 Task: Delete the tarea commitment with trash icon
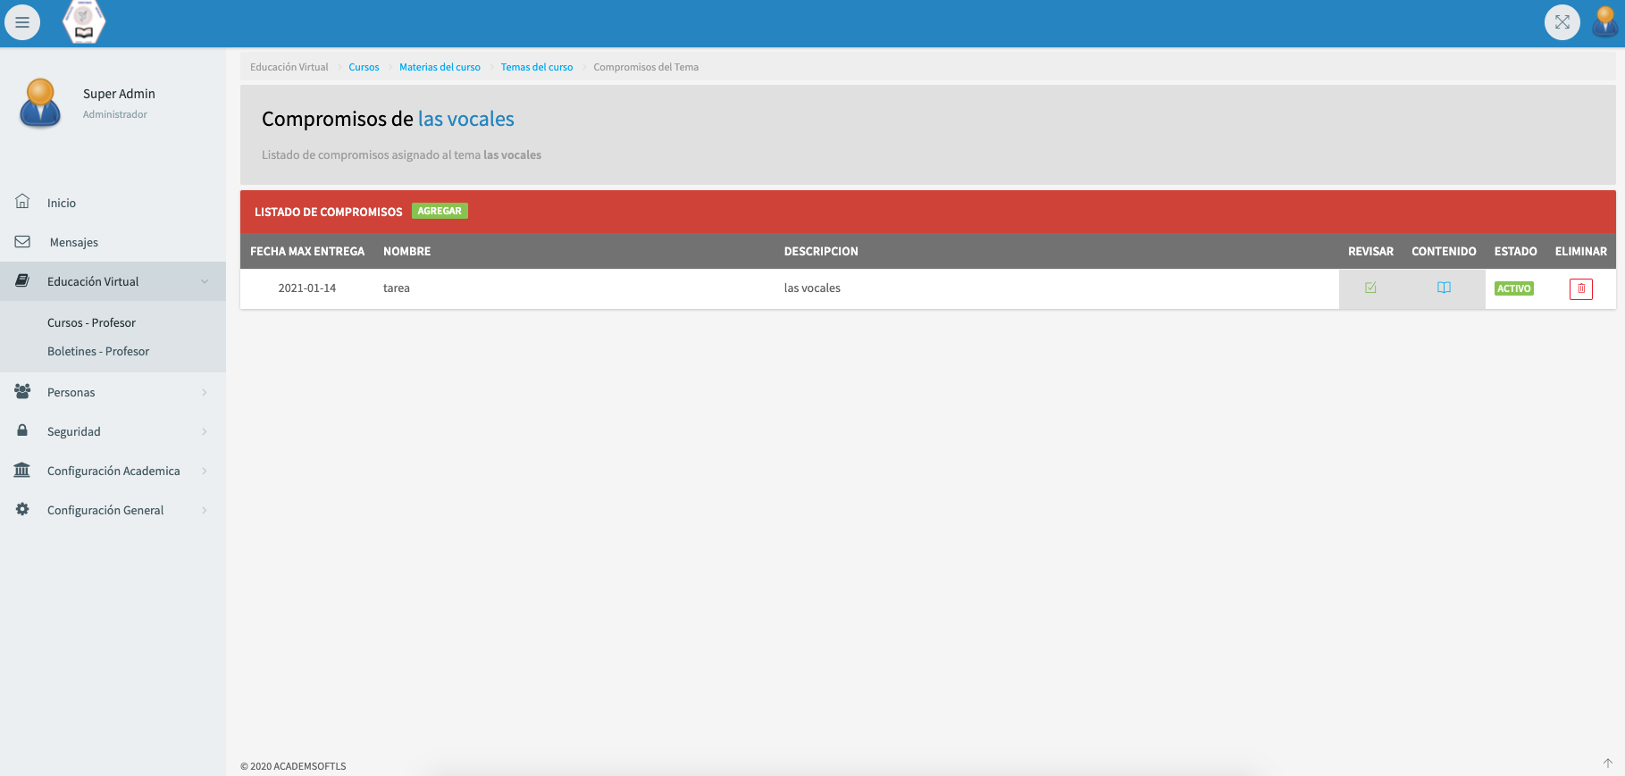click(1580, 288)
